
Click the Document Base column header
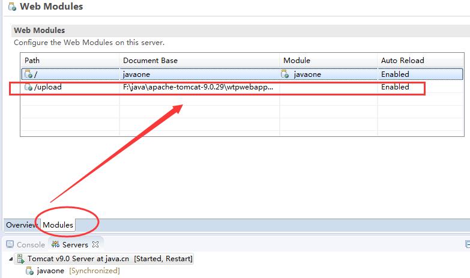click(198, 61)
